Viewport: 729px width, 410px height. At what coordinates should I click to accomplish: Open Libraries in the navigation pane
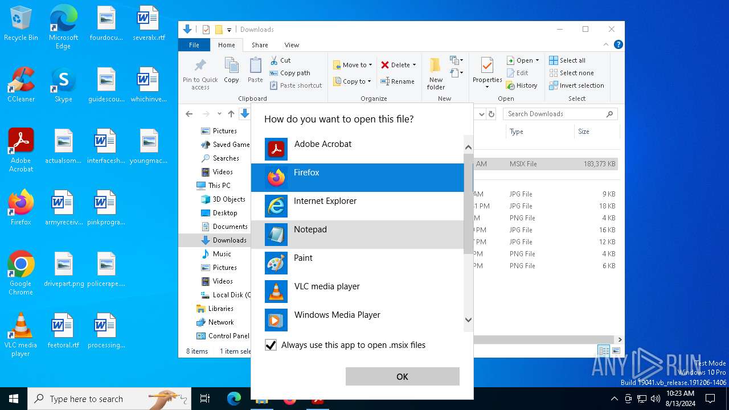point(215,309)
